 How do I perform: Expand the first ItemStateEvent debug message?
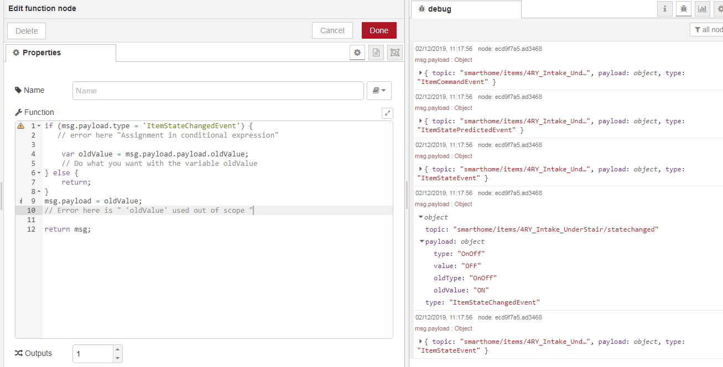420,169
